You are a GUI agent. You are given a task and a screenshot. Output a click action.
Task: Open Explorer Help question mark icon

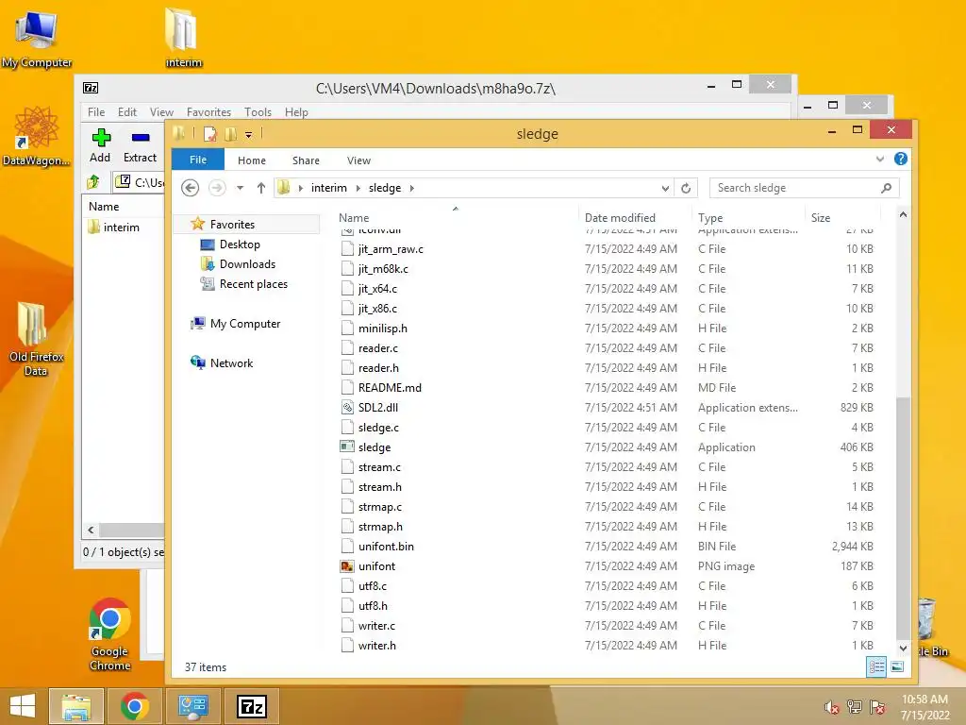(x=901, y=159)
